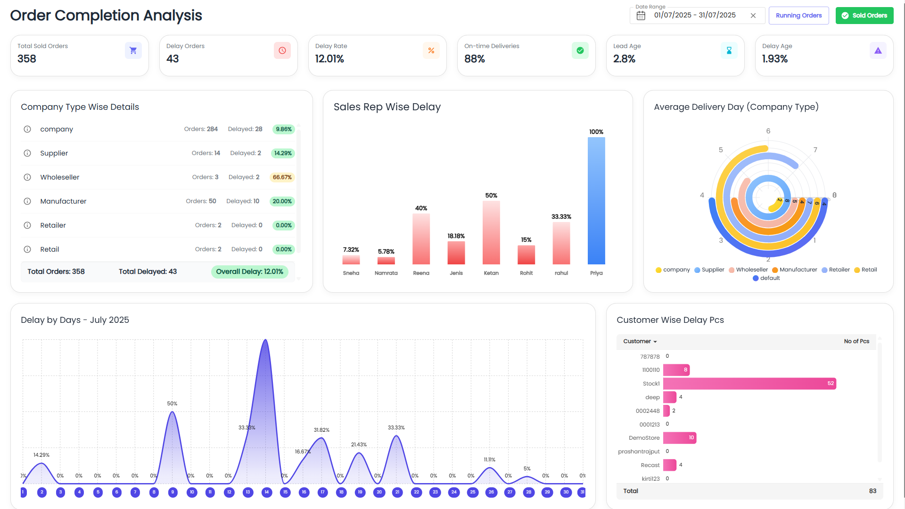The height and width of the screenshot is (509, 905).
Task: Switch to Sold Orders view
Action: coord(864,16)
